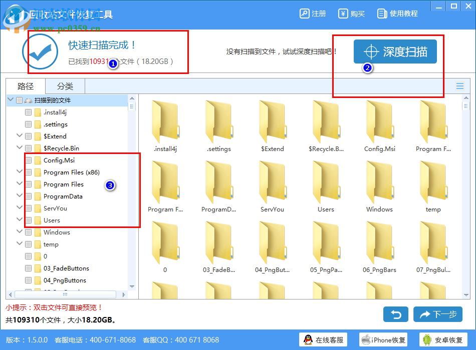Screen dimensions: 476x350
Task: Select the Windows folder checkbox
Action: pyautogui.click(x=28, y=232)
